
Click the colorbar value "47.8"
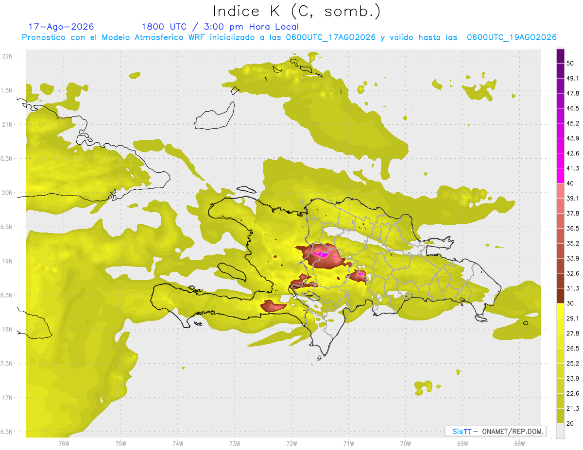coord(573,93)
